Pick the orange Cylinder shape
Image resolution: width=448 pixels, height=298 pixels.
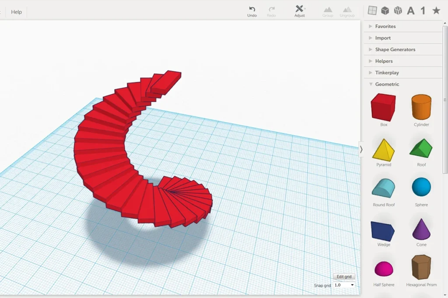coord(421,107)
